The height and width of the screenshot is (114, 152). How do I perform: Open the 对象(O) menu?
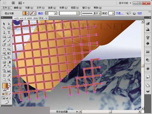click(x=29, y=8)
